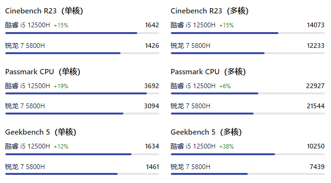Click the +38% badge in Geekbench multi-core

click(227, 147)
